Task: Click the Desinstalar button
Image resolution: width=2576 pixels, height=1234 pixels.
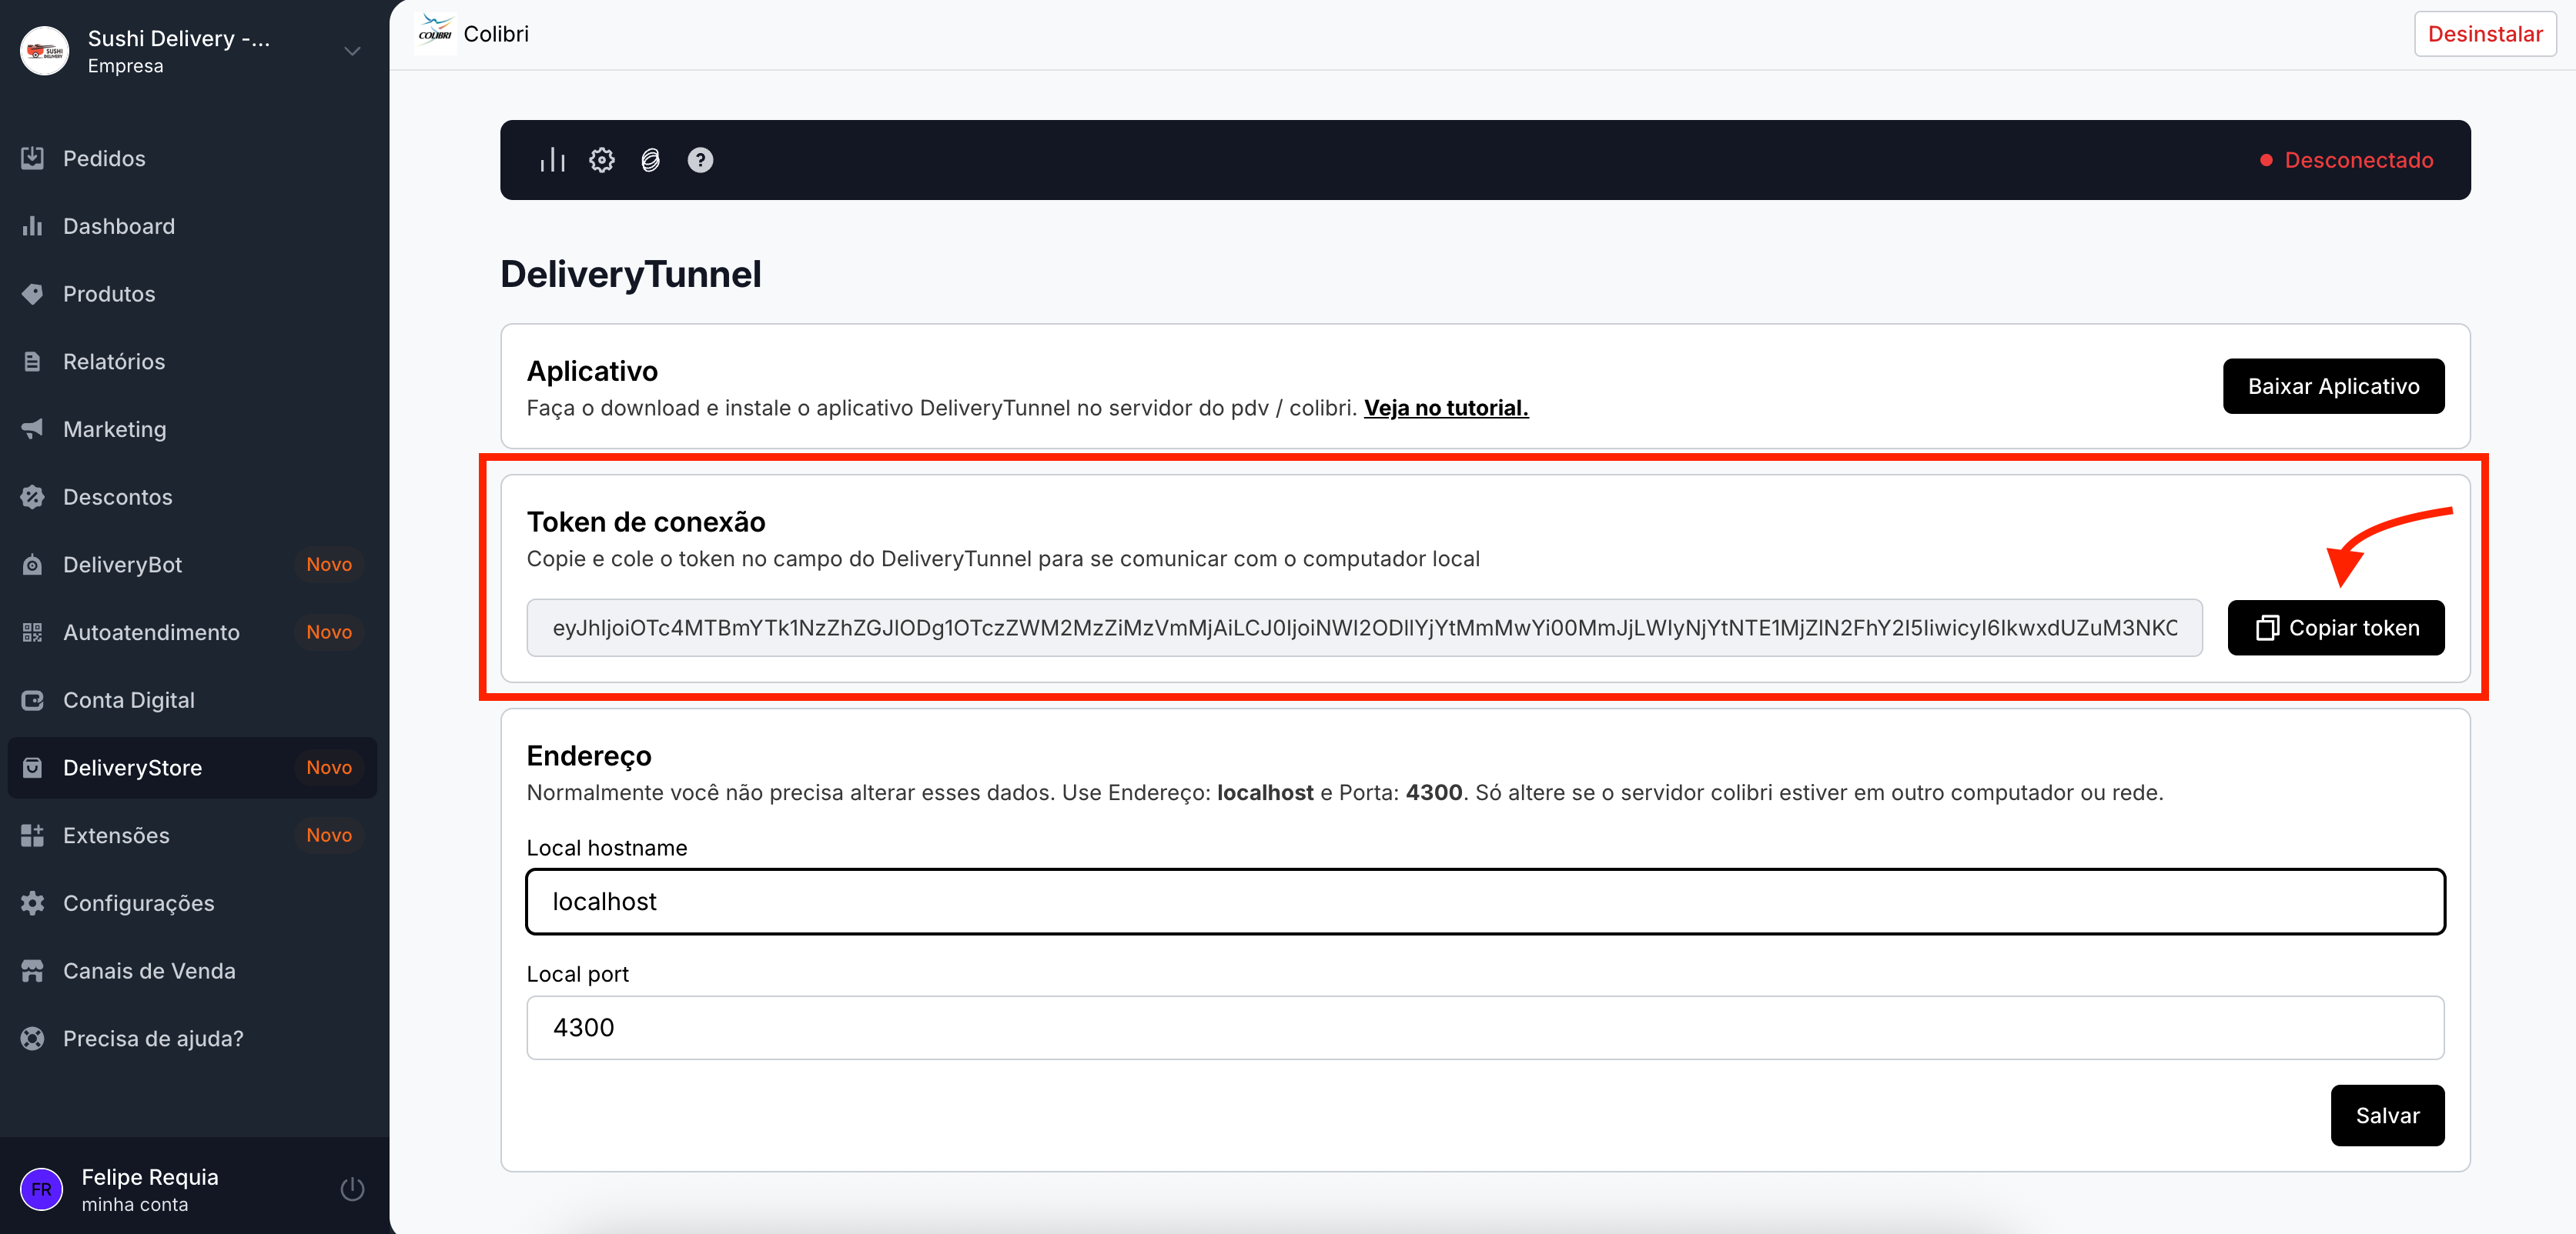Action: [2484, 34]
